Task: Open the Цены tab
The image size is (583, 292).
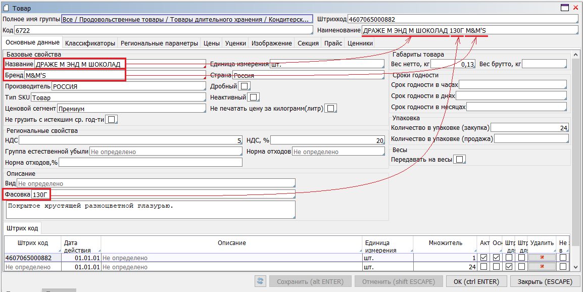Action: coord(211,43)
